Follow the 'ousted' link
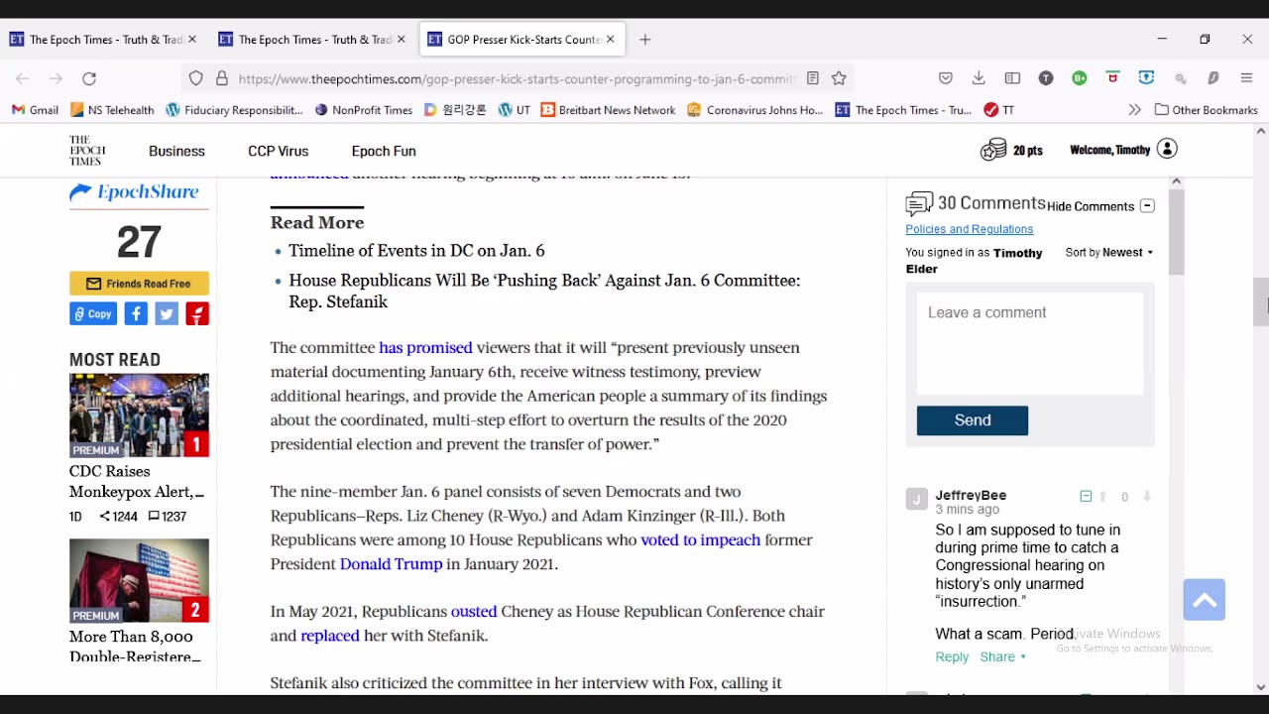Image resolution: width=1269 pixels, height=714 pixels. pos(474,612)
